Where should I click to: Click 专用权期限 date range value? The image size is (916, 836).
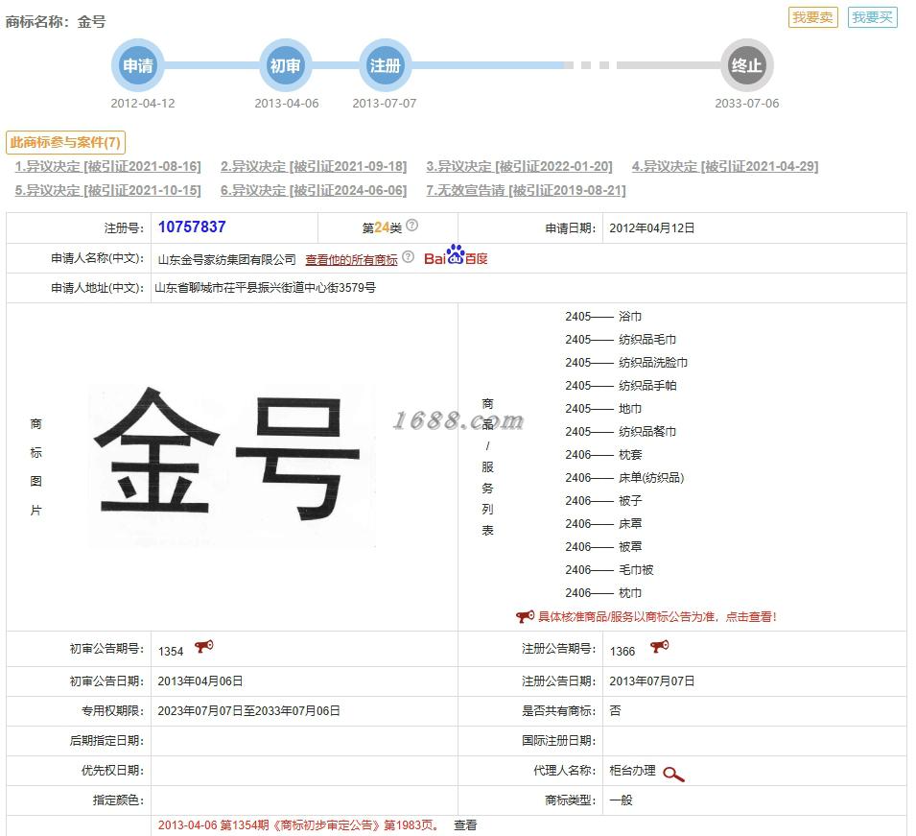[x=248, y=711]
